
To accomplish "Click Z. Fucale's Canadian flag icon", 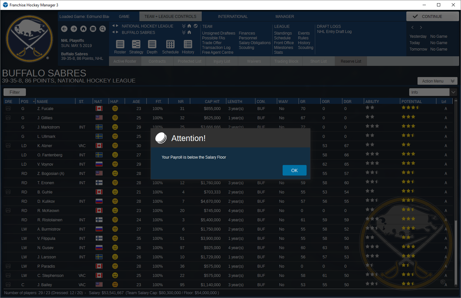I will pos(99,109).
